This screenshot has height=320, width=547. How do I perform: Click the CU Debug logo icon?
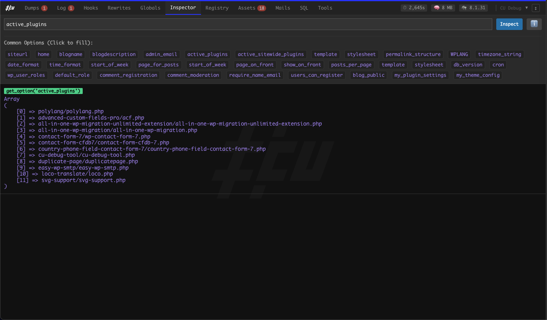(10, 8)
